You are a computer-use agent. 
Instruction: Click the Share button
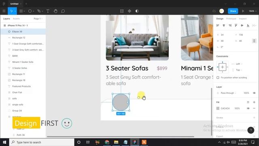point(233,11)
